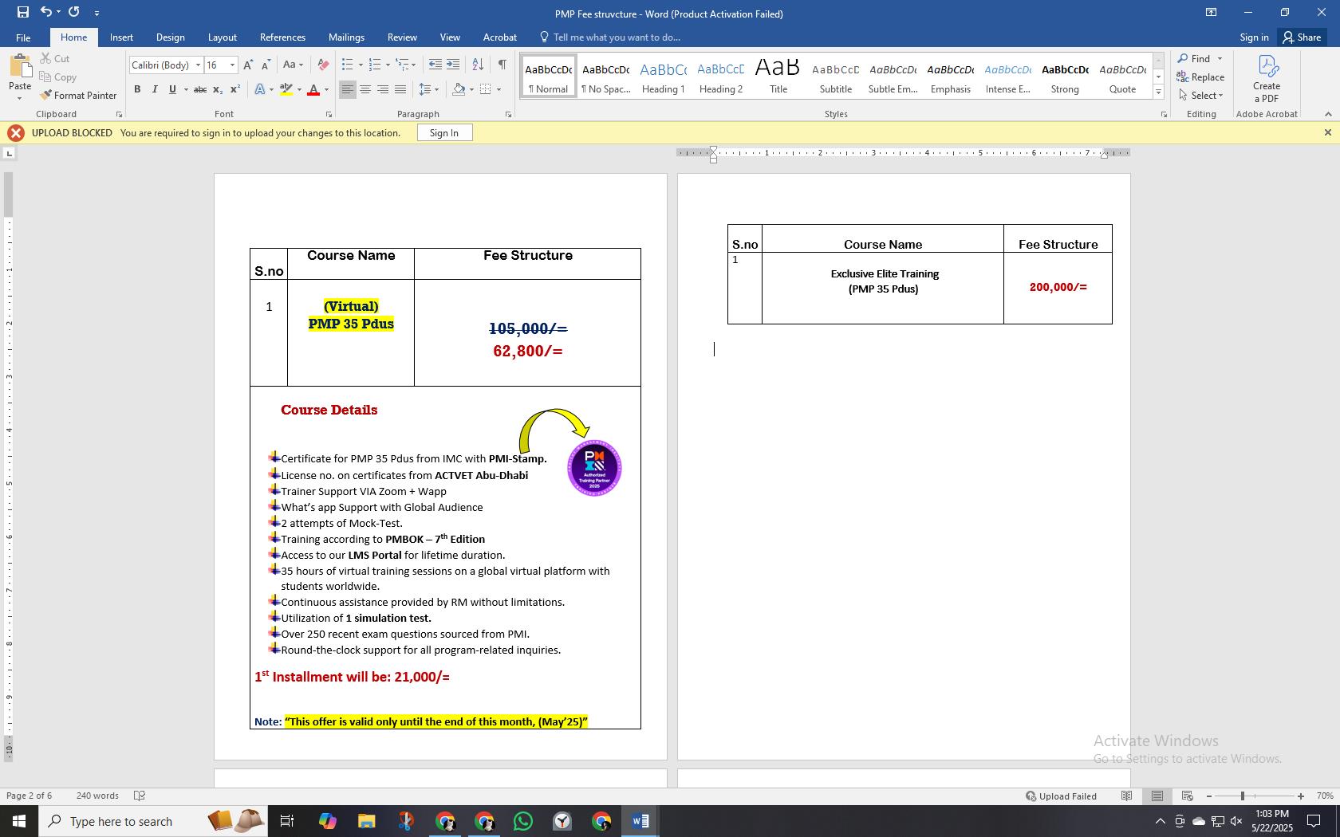This screenshot has width=1340, height=837.
Task: Toggle Show/Hide paragraph marks
Action: tap(502, 65)
